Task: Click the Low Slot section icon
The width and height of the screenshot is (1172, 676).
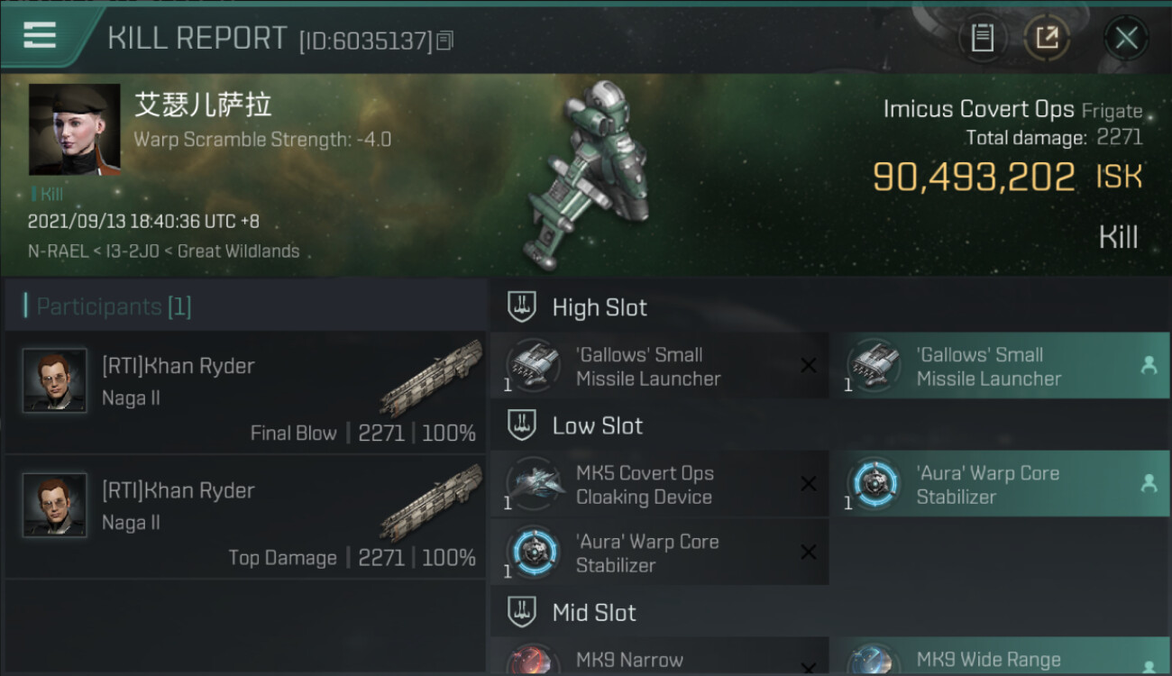Action: tap(521, 425)
